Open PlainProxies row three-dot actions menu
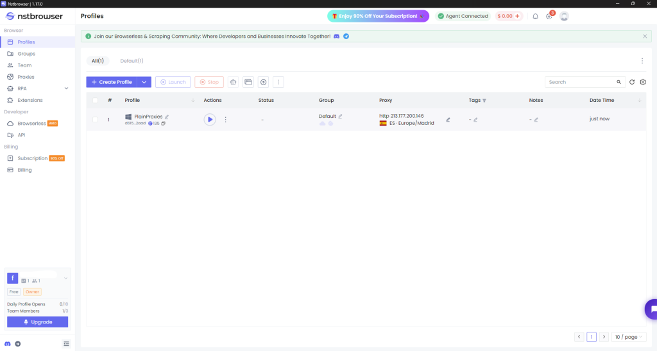Screen dimensions: 657x351 [225, 120]
